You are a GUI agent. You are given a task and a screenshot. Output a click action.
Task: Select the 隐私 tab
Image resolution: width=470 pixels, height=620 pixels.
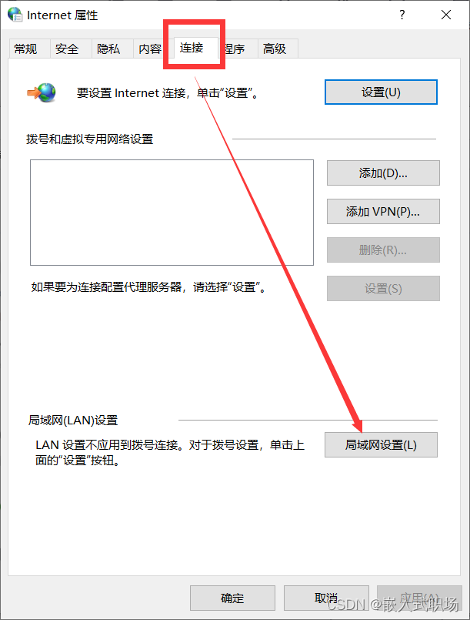(x=108, y=49)
